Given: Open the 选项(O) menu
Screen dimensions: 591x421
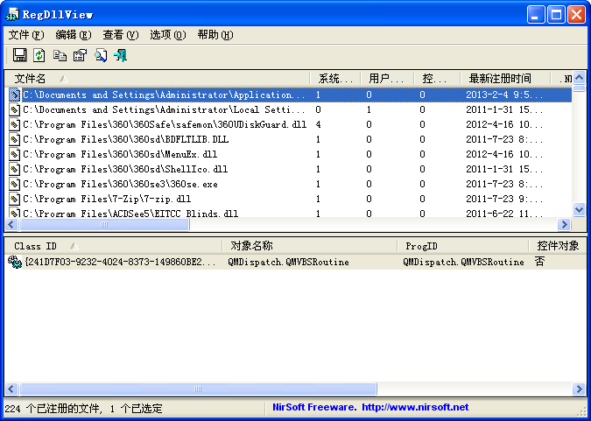Looking at the screenshot, I should (167, 35).
